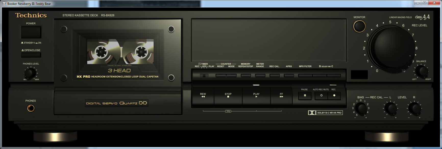This screenshot has height=149, width=442.
Task: Click the Digital Servo Quartz DD plate
Action: tap(117, 103)
